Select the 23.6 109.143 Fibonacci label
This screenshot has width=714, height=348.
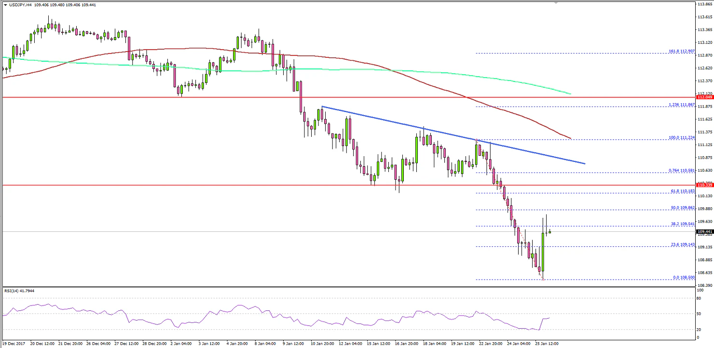682,244
